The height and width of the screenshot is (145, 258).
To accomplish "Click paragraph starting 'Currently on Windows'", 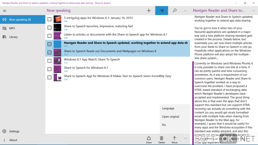I will click(224, 103).
